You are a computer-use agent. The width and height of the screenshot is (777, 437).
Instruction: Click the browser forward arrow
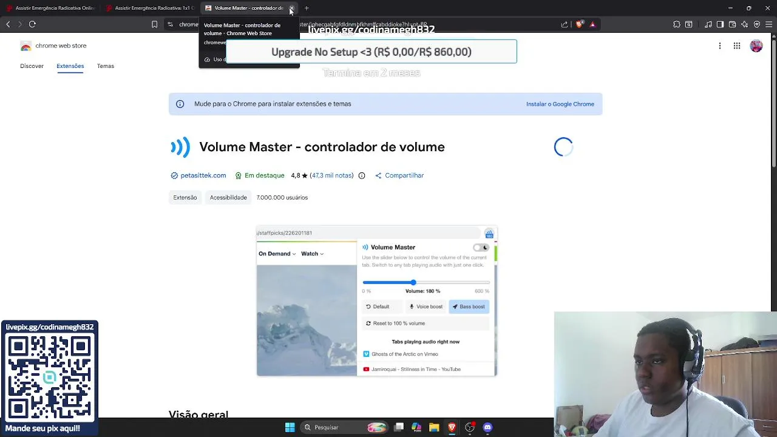tap(20, 24)
